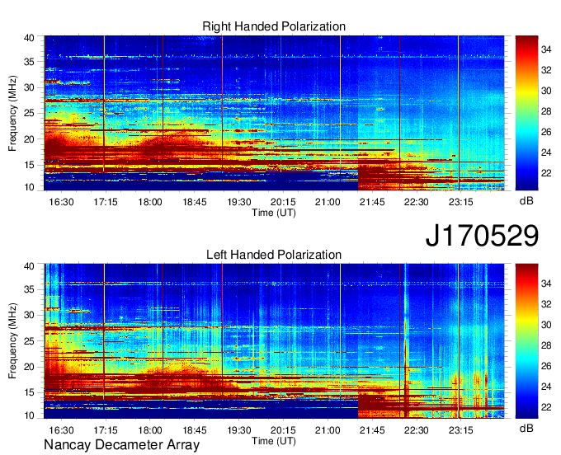Click the 35 MHz tick of lower plot
Image resolution: width=561 pixels, height=455 pixels.
tap(29, 289)
